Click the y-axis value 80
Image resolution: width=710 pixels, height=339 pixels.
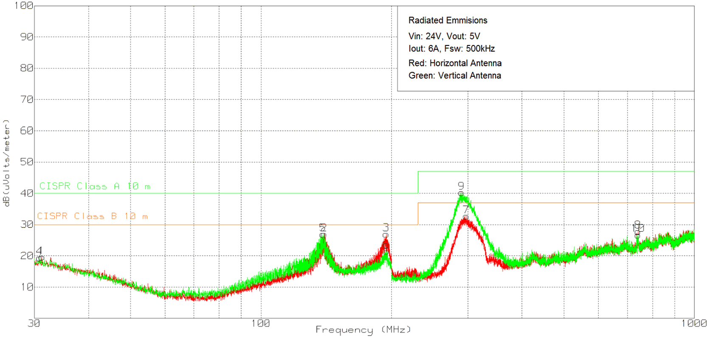pyautogui.click(x=26, y=68)
